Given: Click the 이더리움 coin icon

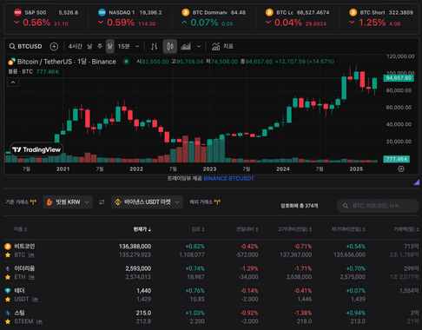Looking at the screenshot, I should pos(8,268).
